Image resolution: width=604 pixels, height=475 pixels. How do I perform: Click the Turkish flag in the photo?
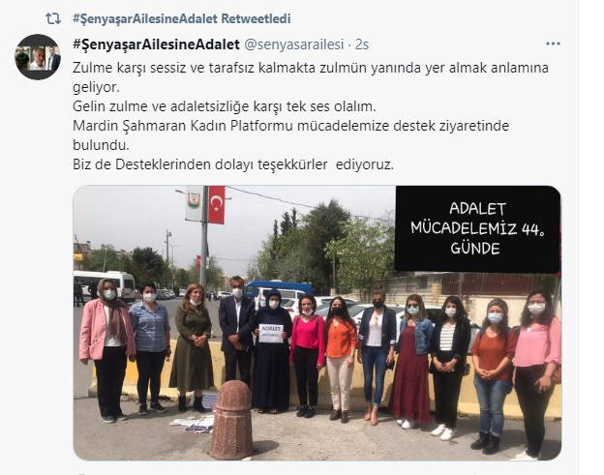(217, 204)
